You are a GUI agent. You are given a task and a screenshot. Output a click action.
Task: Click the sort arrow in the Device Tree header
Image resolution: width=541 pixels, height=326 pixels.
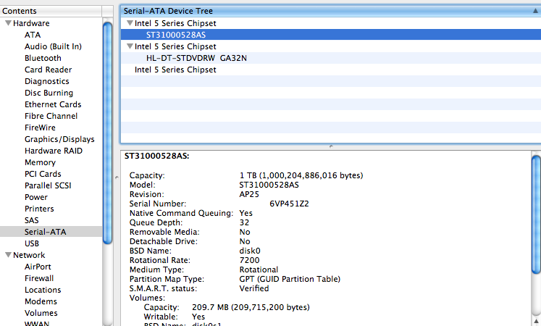pyautogui.click(x=535, y=11)
